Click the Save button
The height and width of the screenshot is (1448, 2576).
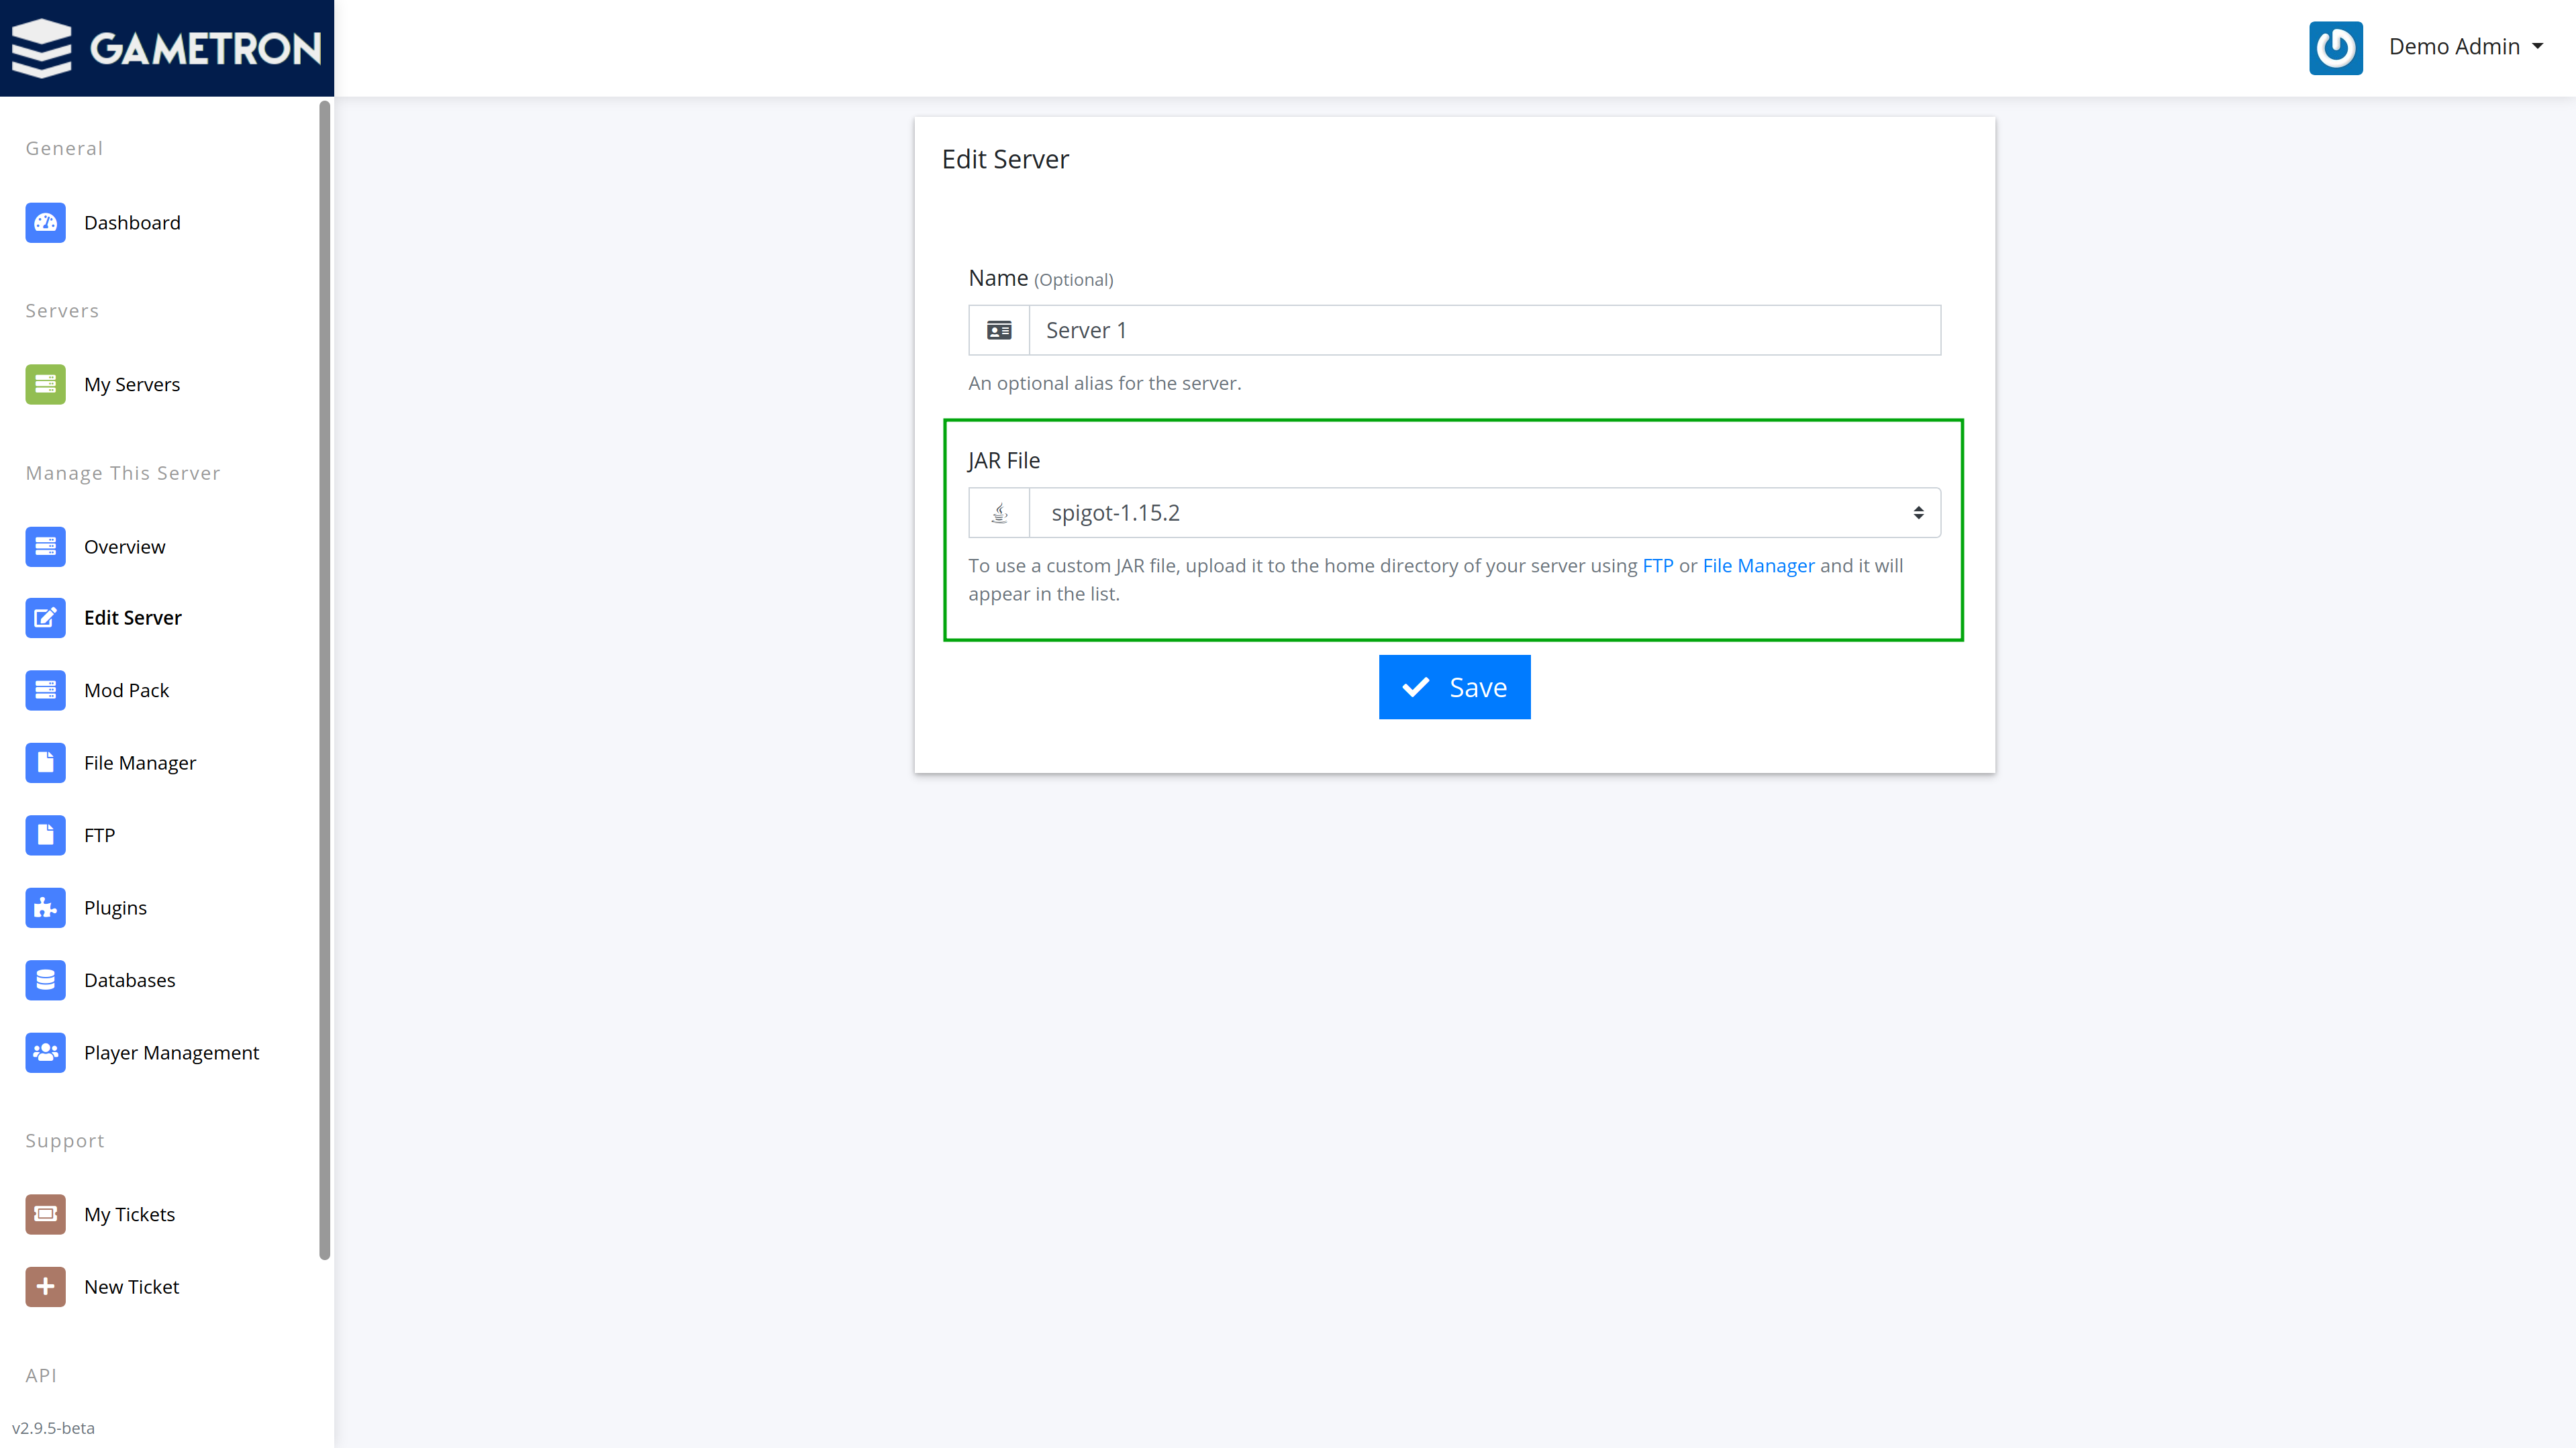[1454, 686]
